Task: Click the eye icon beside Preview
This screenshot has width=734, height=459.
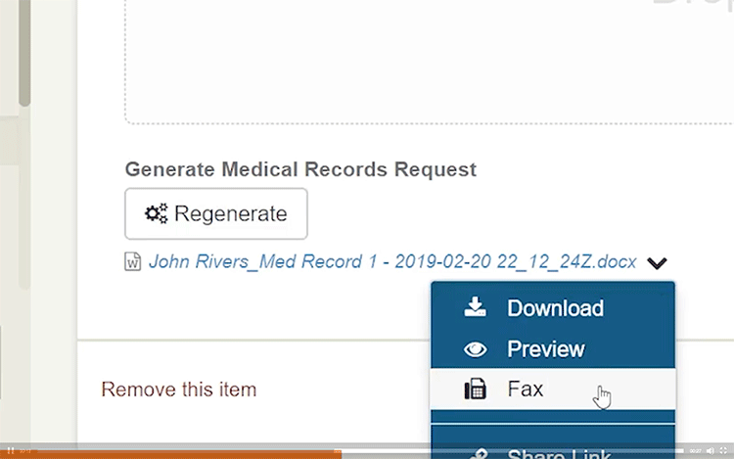Action: coord(475,349)
